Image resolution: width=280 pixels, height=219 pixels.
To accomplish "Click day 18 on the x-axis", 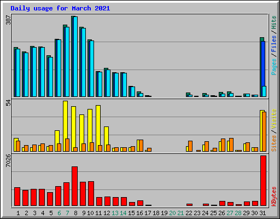I will pos(156,213).
